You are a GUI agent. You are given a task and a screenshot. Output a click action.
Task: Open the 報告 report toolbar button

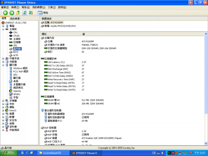[43, 13]
